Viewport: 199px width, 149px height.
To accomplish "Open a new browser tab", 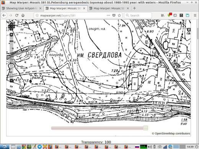I will (x=134, y=8).
